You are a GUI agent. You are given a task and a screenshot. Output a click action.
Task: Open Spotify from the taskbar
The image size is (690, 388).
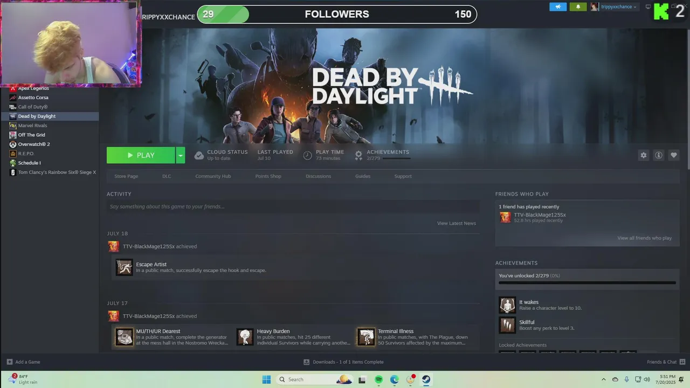coord(378,379)
